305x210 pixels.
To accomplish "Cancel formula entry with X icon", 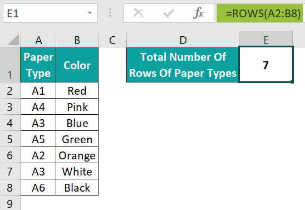I will (x=138, y=13).
